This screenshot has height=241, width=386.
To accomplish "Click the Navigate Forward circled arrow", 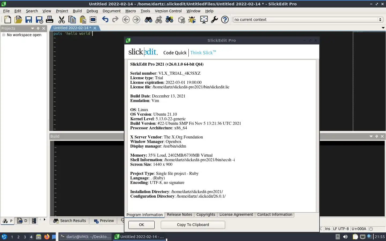I will (136, 20).
